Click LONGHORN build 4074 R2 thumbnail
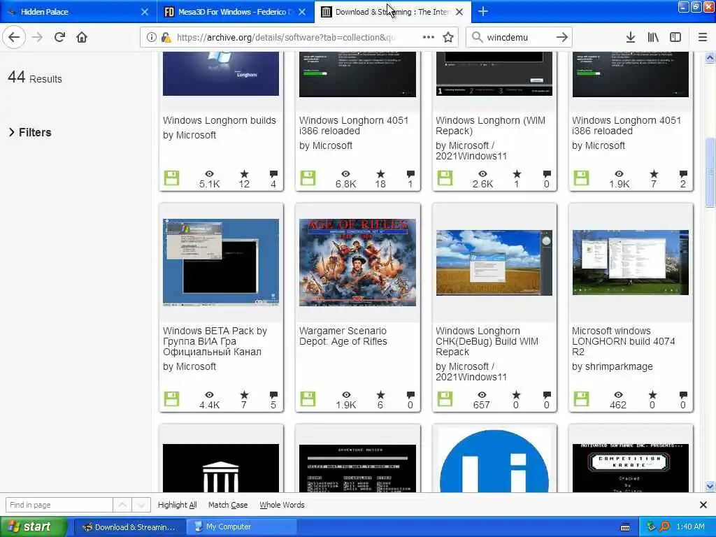The width and height of the screenshot is (716, 537). click(631, 263)
